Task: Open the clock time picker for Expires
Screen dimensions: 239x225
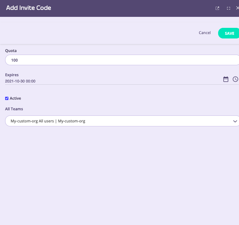Action: point(235,79)
